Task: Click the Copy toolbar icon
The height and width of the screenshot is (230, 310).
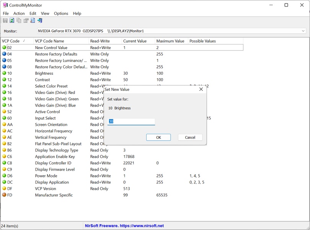Action: click(x=19, y=21)
